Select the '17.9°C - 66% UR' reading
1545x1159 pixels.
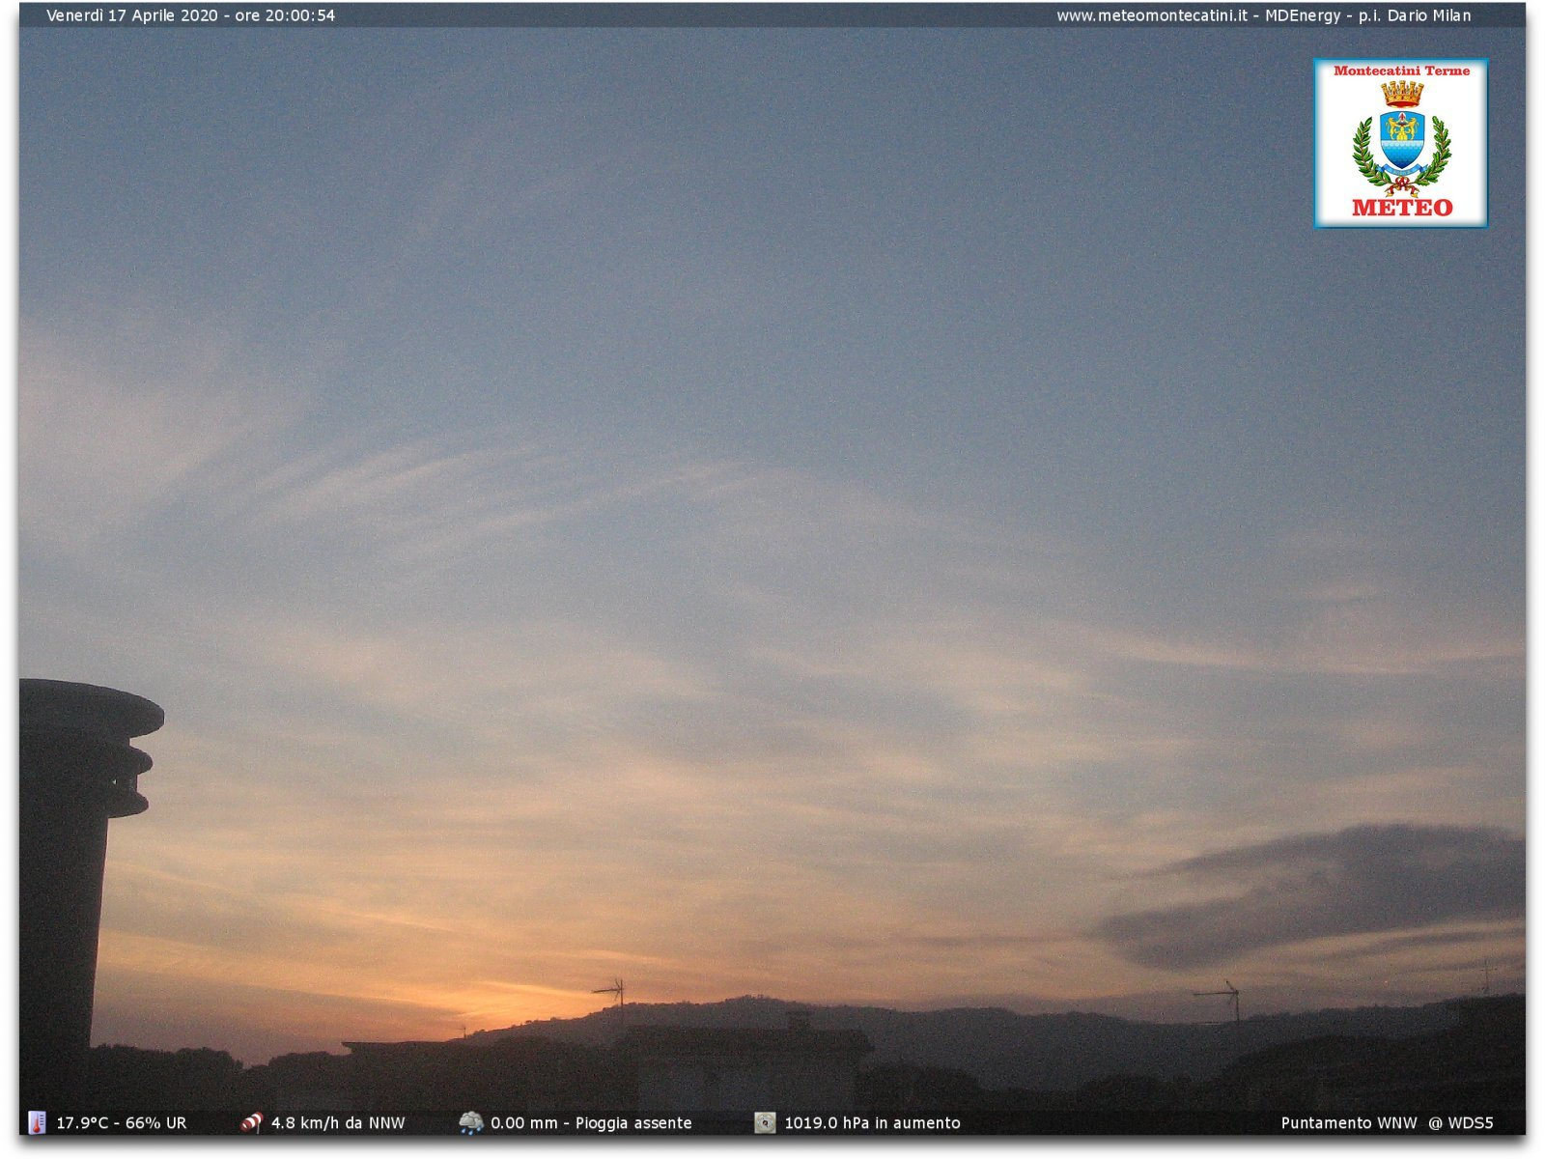(x=122, y=1123)
